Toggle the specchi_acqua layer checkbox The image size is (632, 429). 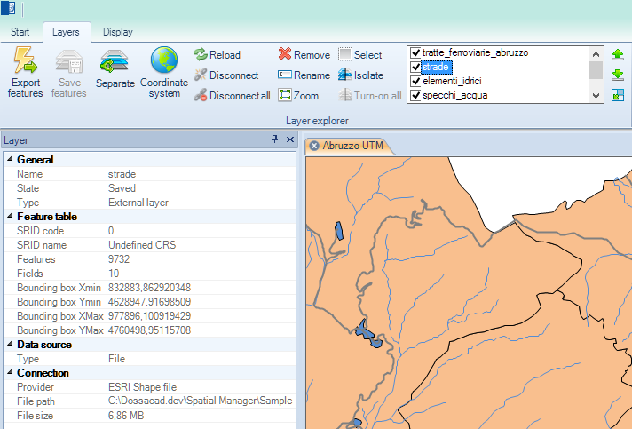[415, 95]
